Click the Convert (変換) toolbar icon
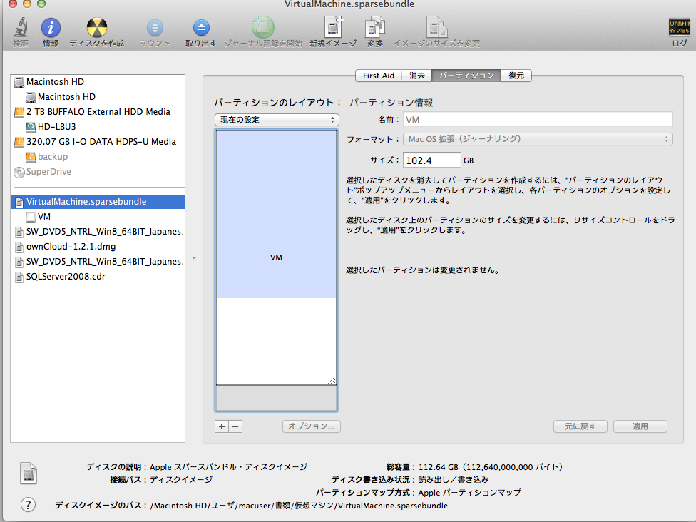 coord(375,27)
